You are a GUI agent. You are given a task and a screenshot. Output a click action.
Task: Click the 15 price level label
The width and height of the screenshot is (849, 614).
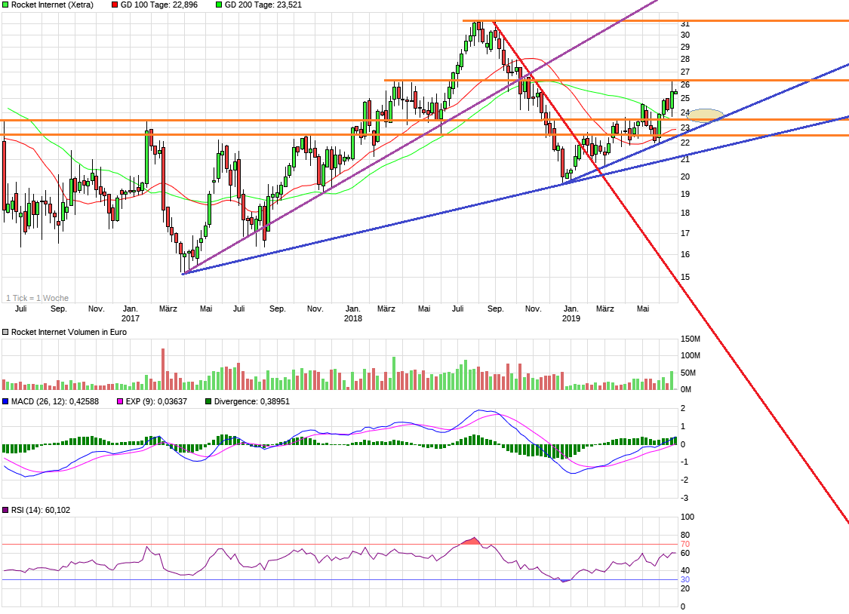click(x=685, y=278)
